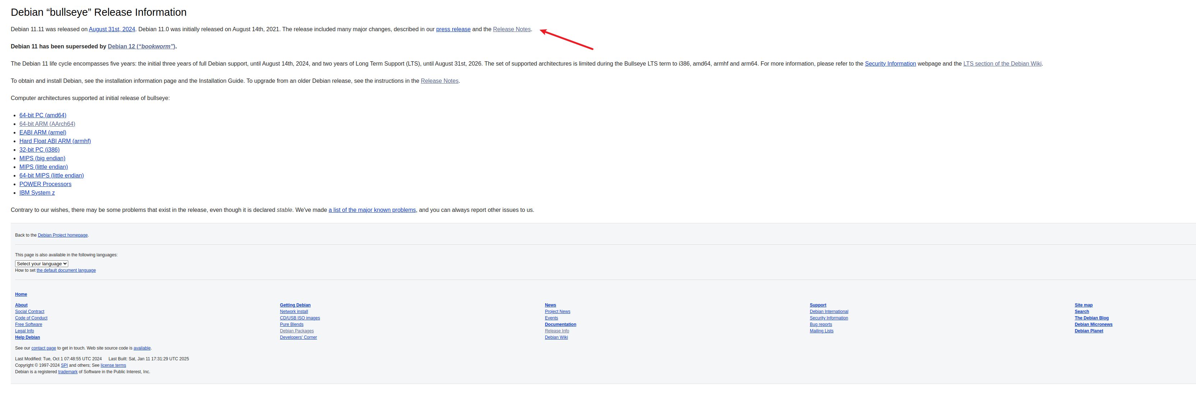Open CD/USB ISO images footer link

pos(300,318)
